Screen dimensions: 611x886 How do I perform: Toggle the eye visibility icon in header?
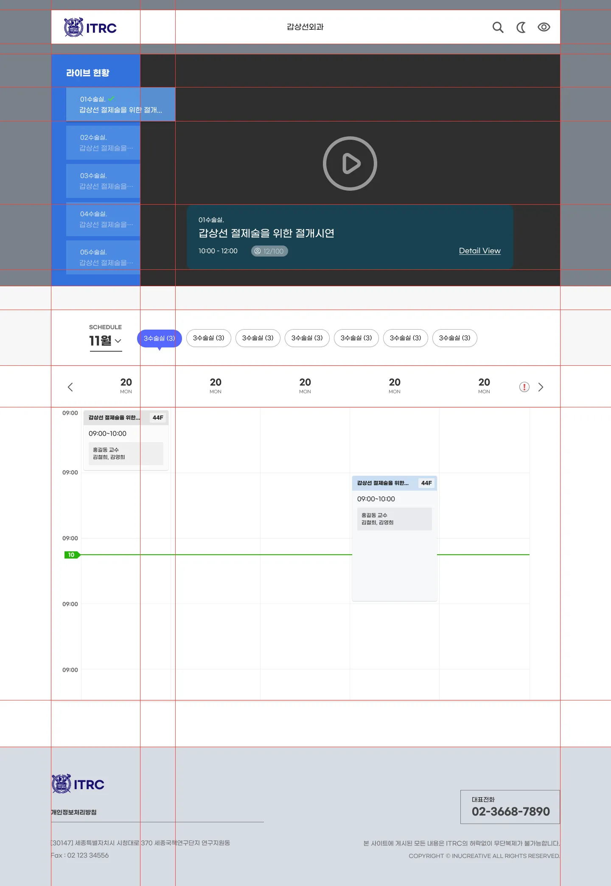pyautogui.click(x=544, y=27)
